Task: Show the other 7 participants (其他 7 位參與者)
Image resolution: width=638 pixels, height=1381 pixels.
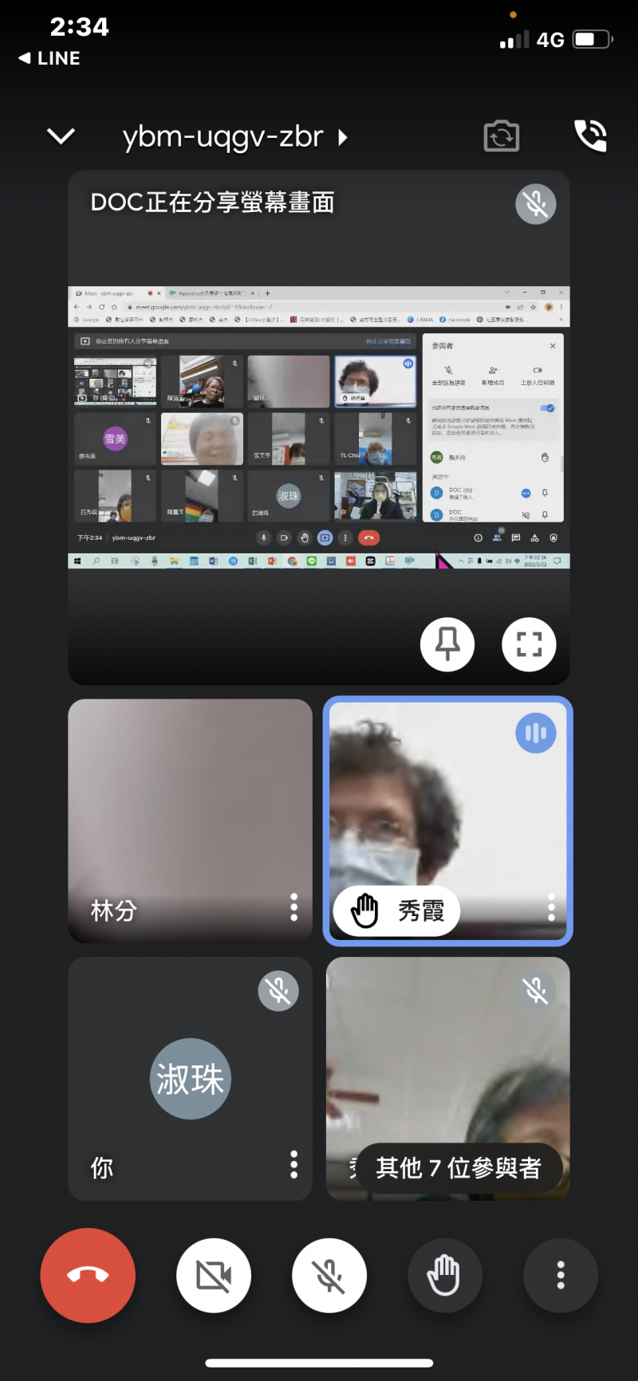Action: (x=459, y=1168)
